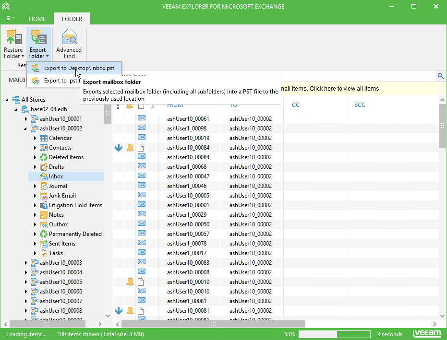Viewport: 447px width, 340px height.
Task: Click the ashUser1_00029 sender cell
Action: click(x=187, y=215)
